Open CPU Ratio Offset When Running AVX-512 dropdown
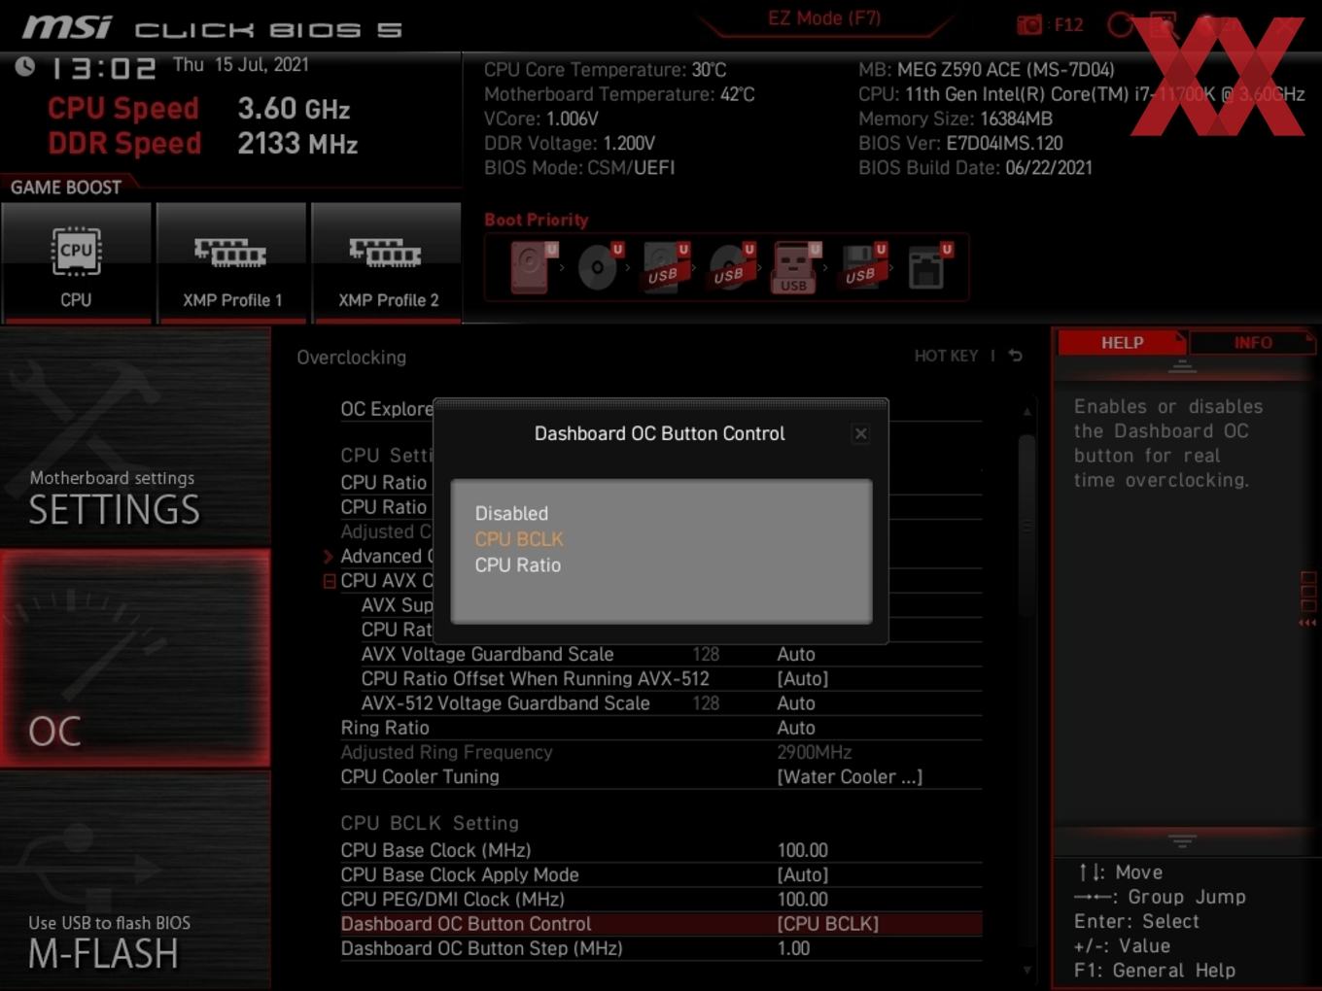The width and height of the screenshot is (1322, 991). (x=802, y=678)
